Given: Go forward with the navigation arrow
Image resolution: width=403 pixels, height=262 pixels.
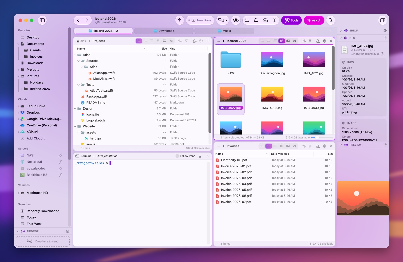Looking at the screenshot, I should (x=87, y=20).
